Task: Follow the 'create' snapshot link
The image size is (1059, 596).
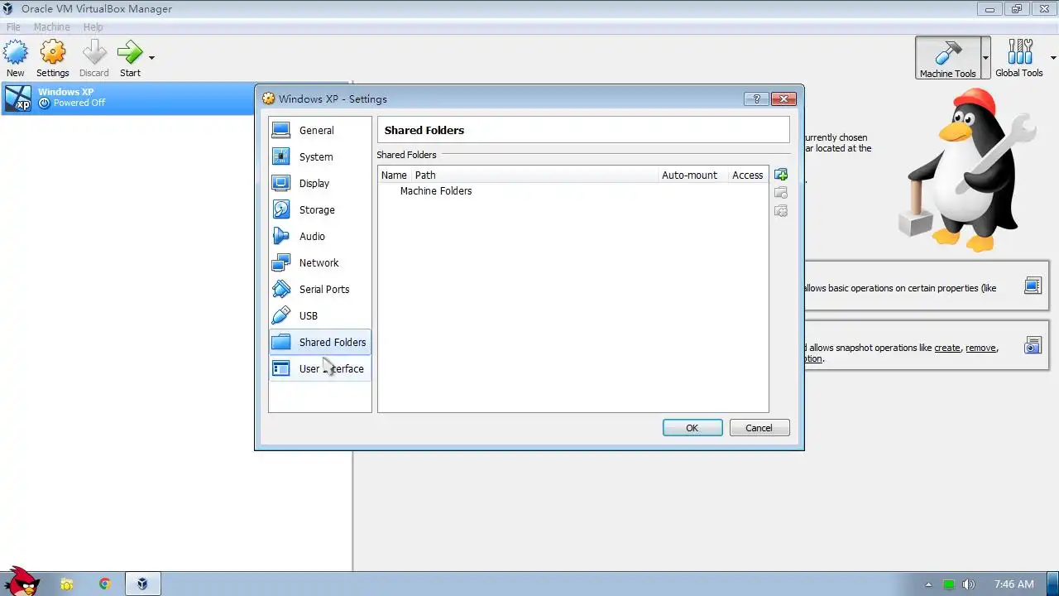Action: point(947,348)
